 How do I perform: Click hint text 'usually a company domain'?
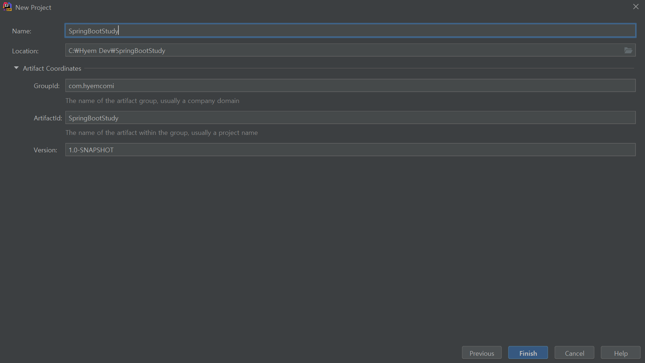200,101
